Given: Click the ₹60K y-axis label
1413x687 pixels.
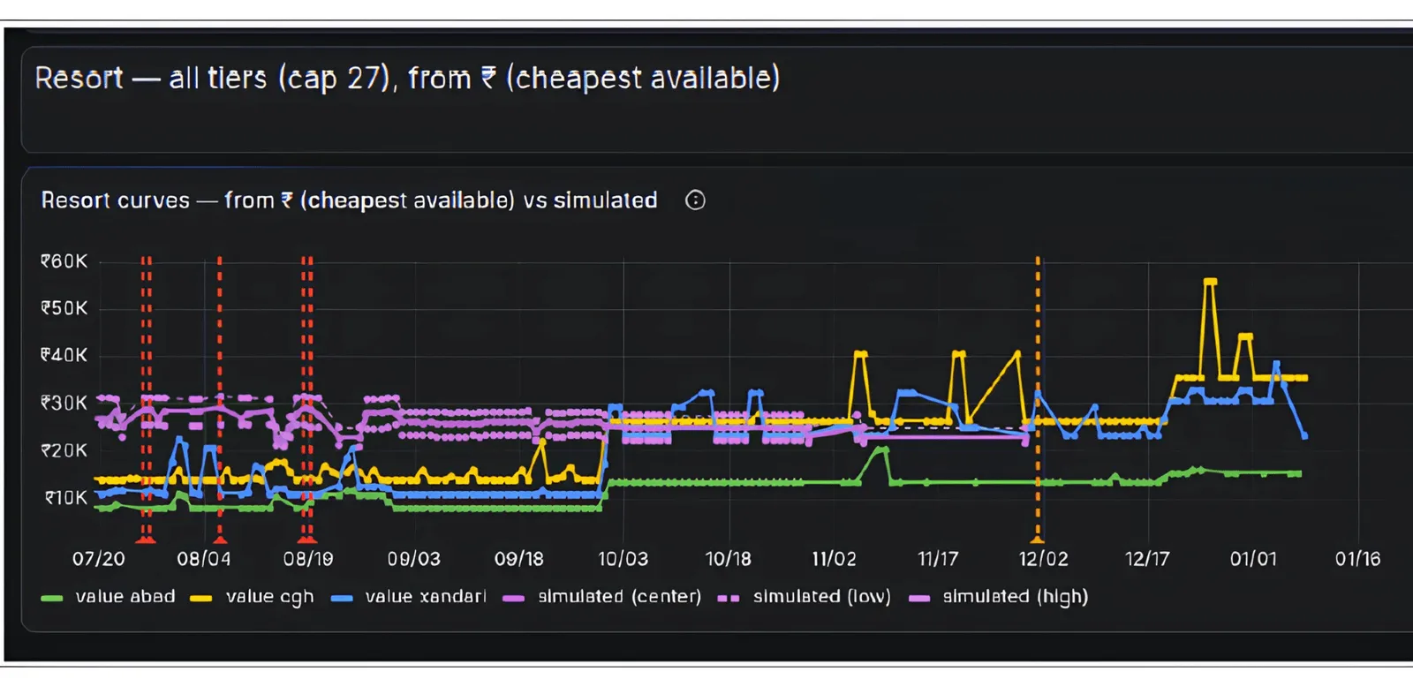Looking at the screenshot, I should [x=64, y=261].
